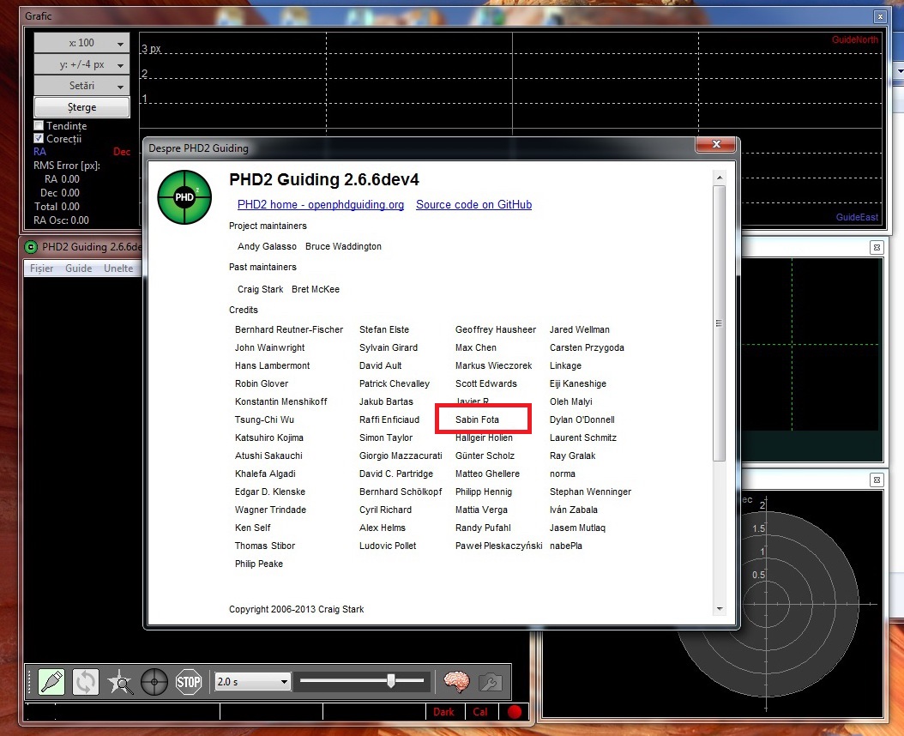
Task: Click the About dialog scrollbar down arrow
Action: click(719, 608)
